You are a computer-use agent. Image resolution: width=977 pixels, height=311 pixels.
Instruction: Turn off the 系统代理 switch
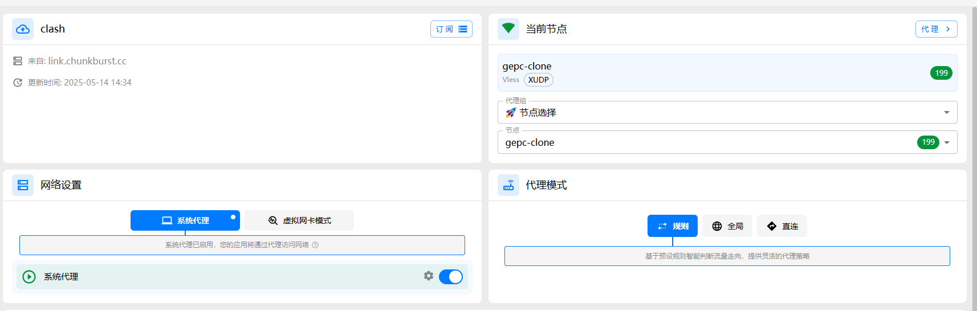coord(451,277)
